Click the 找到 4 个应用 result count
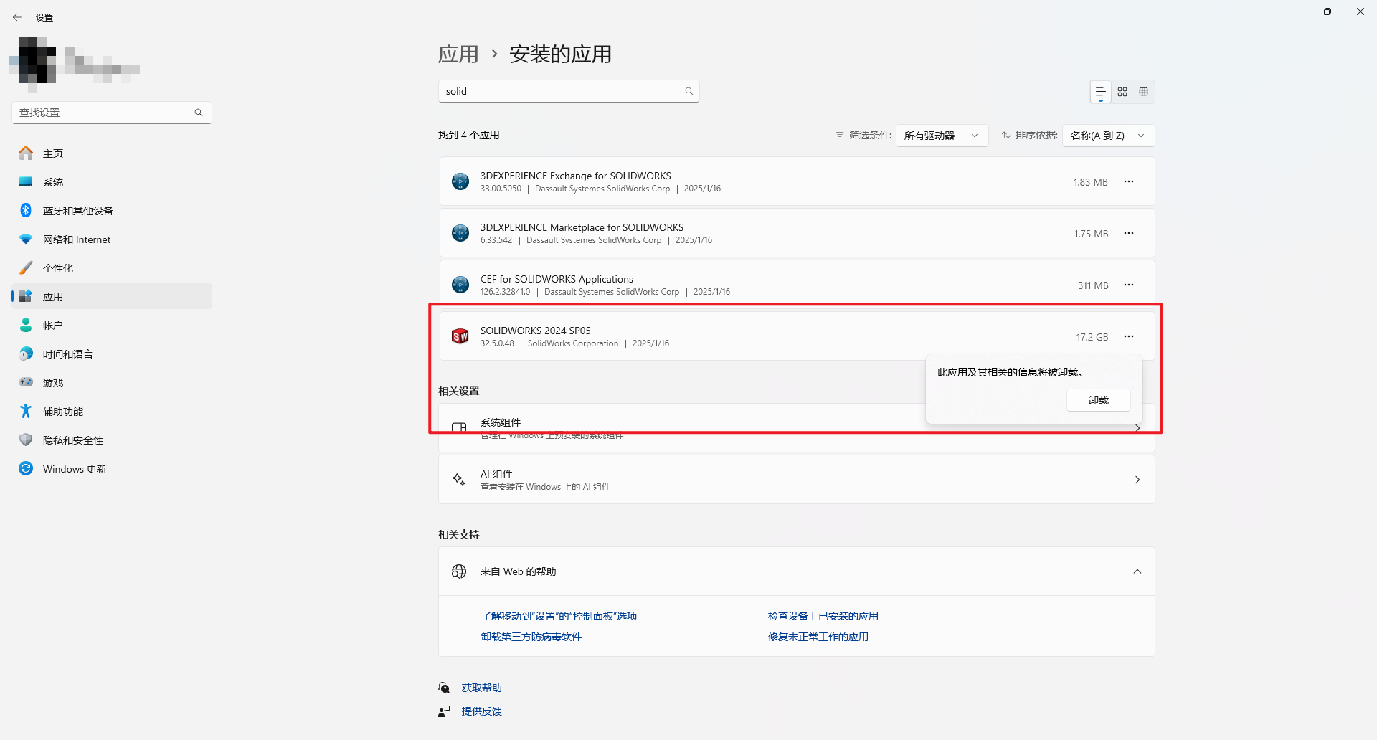This screenshot has width=1377, height=740. click(x=469, y=135)
